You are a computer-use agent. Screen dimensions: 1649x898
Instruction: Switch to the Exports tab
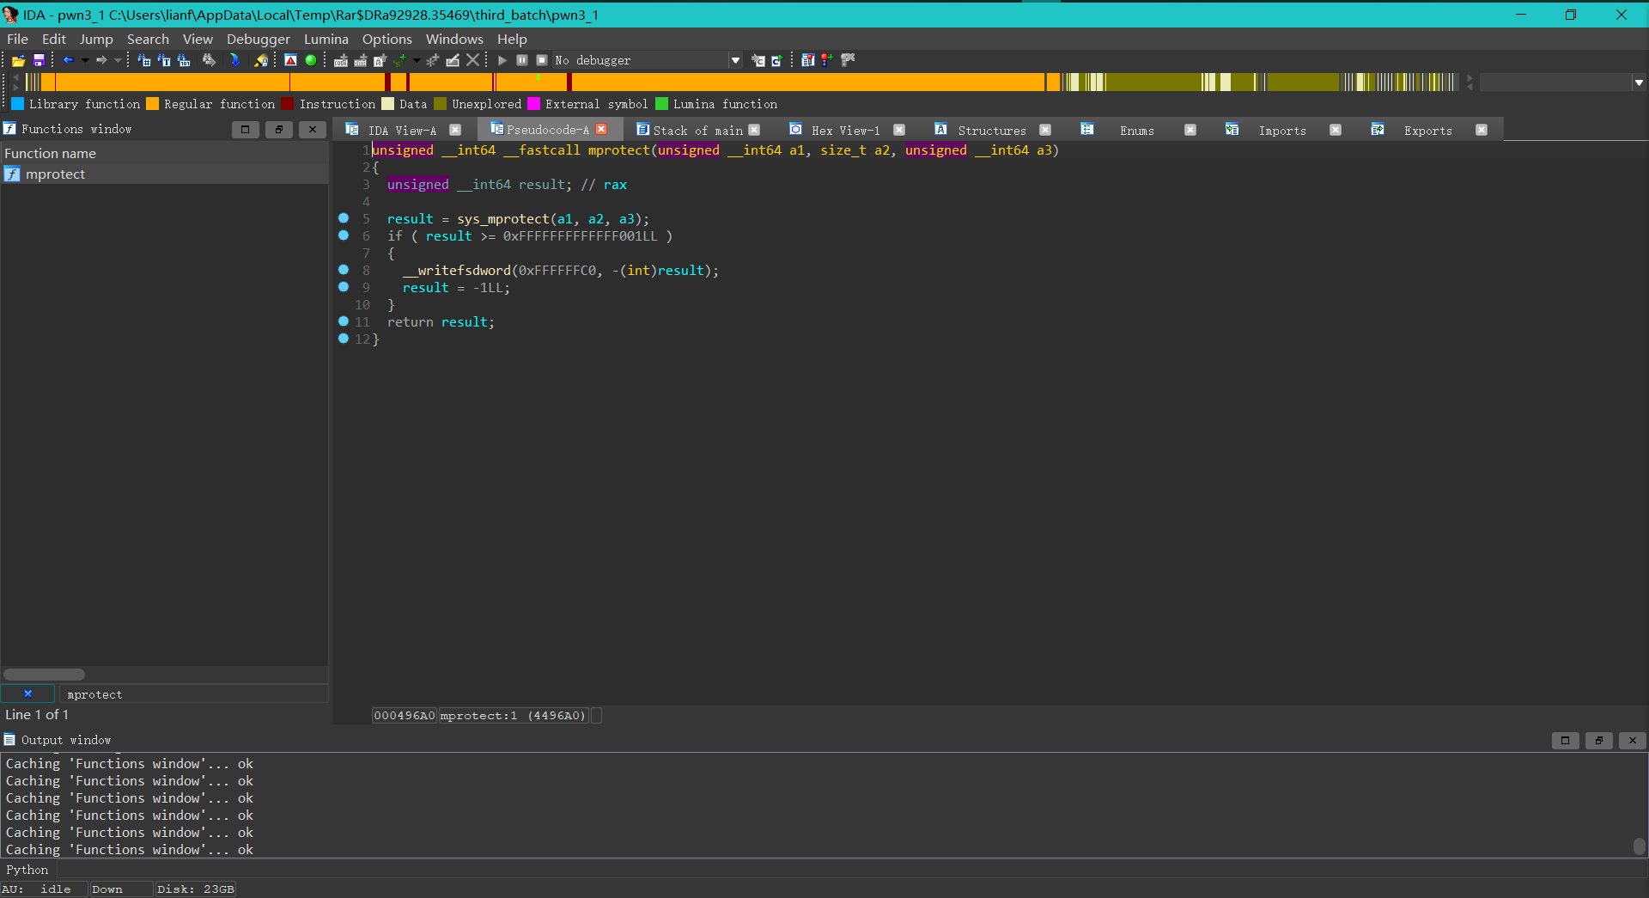tap(1428, 131)
